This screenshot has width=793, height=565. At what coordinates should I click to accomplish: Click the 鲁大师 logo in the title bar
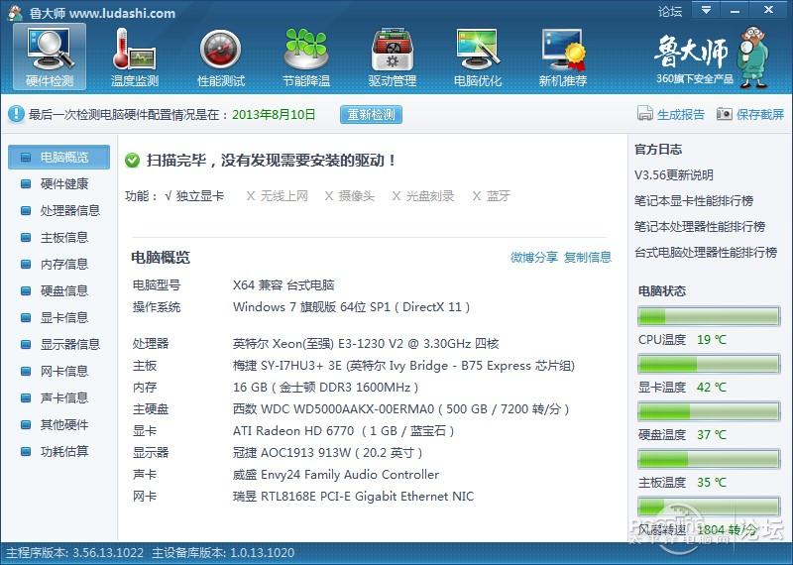15,12
